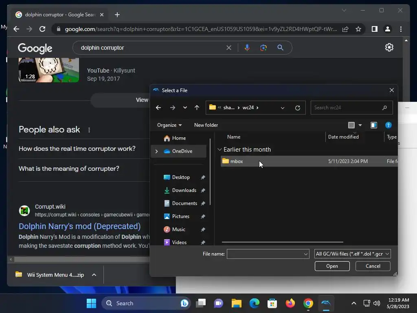
Task: Play the 1:28 YouTube video thumbnail
Action: tap(49, 70)
